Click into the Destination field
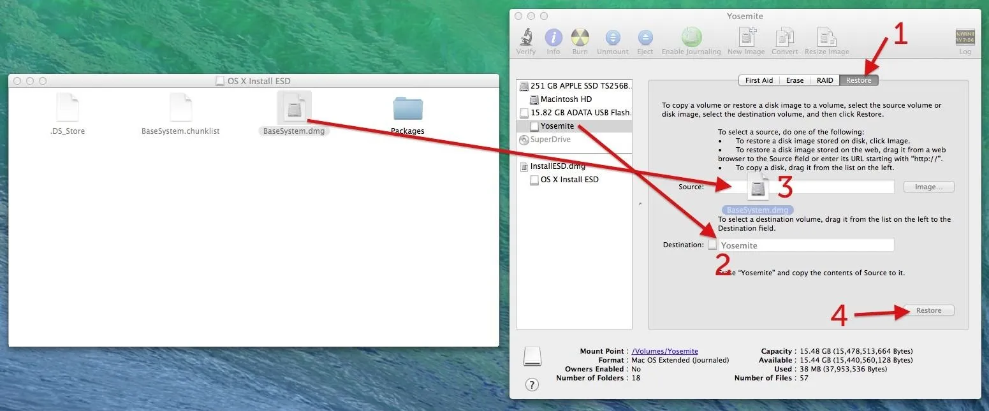989x411 pixels. pyautogui.click(x=806, y=245)
